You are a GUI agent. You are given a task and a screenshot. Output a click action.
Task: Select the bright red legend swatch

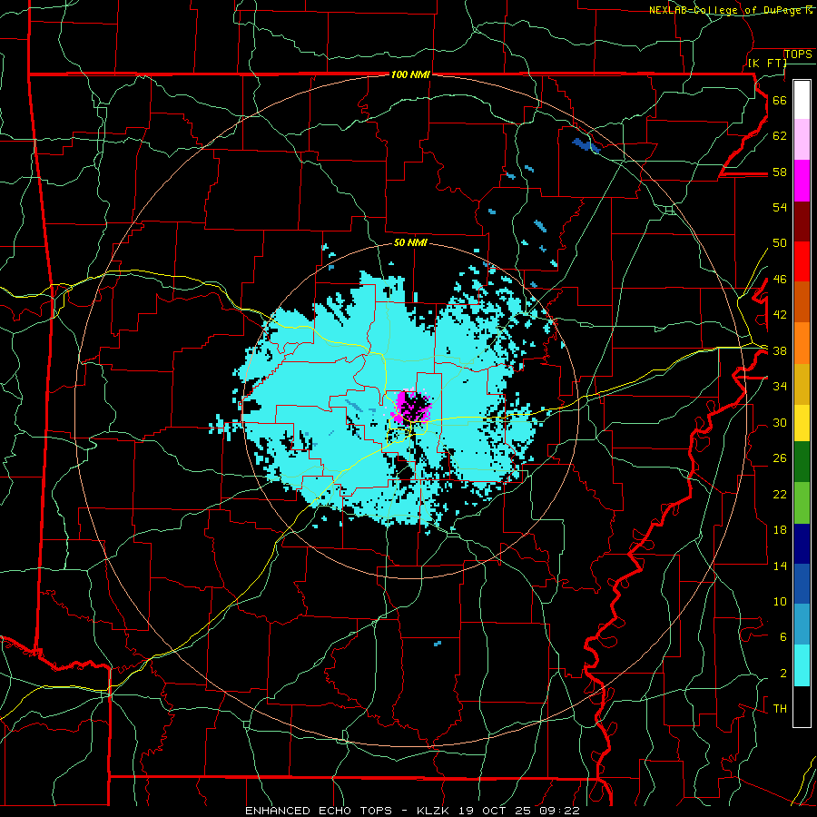(802, 261)
